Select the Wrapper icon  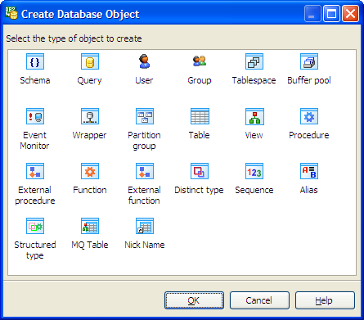point(90,116)
